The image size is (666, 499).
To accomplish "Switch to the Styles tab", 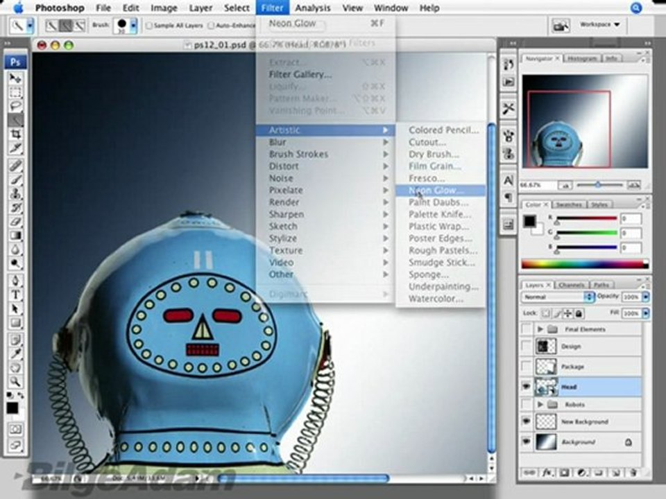I will coord(599,204).
